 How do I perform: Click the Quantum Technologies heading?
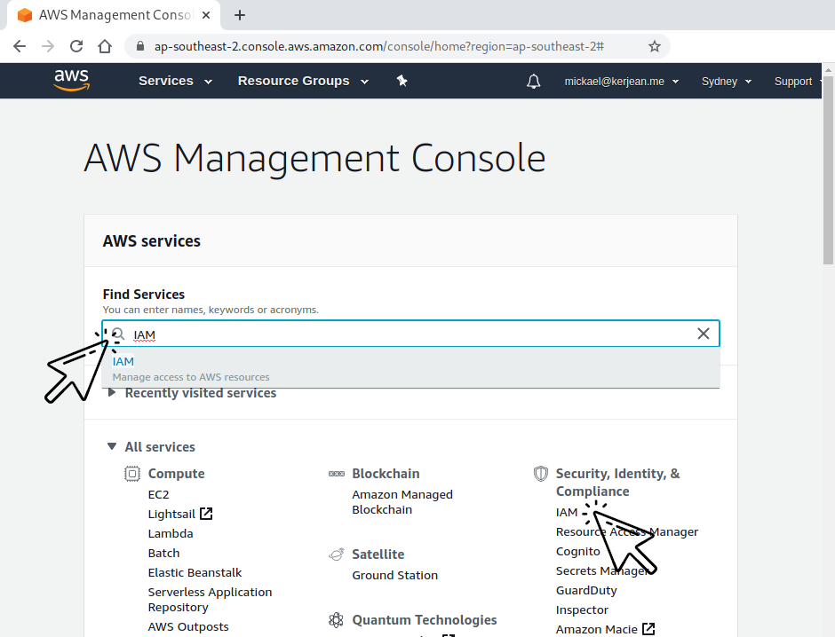coord(425,620)
